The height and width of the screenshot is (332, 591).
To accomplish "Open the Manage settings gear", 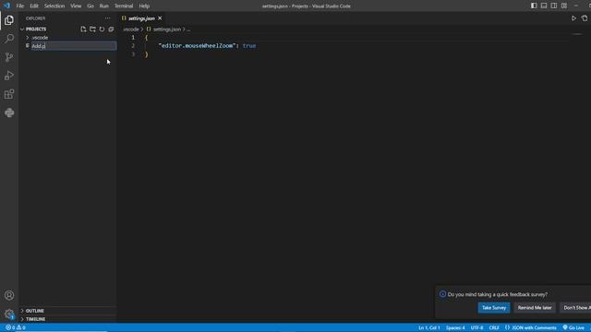I will (x=9, y=314).
